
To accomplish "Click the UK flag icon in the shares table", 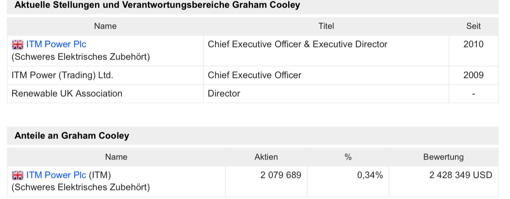I will pyautogui.click(x=17, y=175).
